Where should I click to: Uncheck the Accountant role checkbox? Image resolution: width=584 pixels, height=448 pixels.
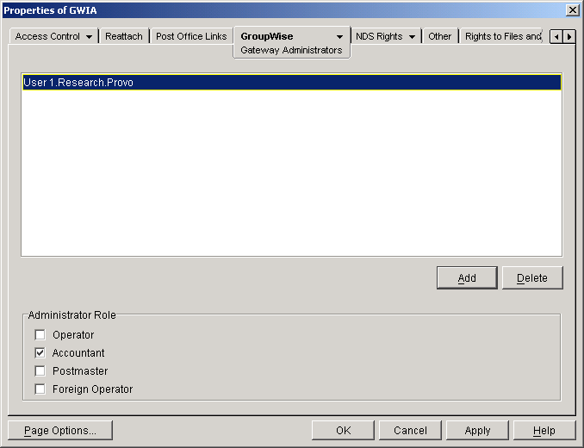coord(40,353)
